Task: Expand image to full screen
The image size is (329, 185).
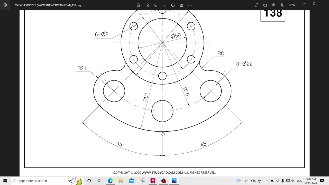Action: tap(257, 5)
